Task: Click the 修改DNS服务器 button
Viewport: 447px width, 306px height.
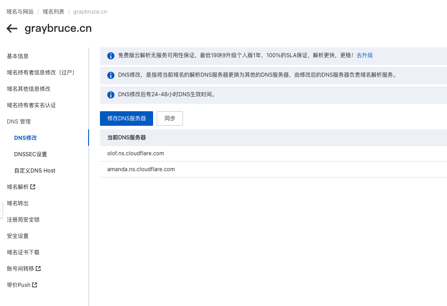Action: (126, 118)
